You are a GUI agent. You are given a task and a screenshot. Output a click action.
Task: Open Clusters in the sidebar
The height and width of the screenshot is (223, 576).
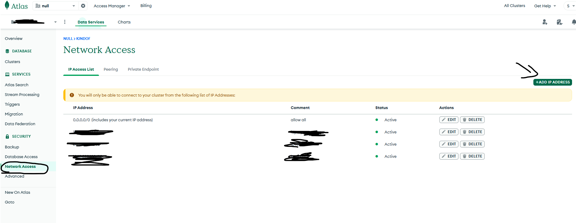pyautogui.click(x=12, y=62)
